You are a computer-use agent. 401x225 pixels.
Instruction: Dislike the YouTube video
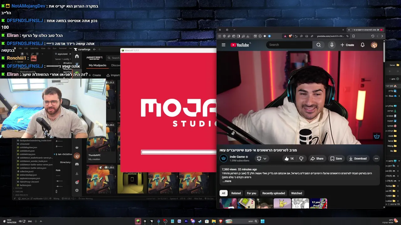(x=301, y=159)
